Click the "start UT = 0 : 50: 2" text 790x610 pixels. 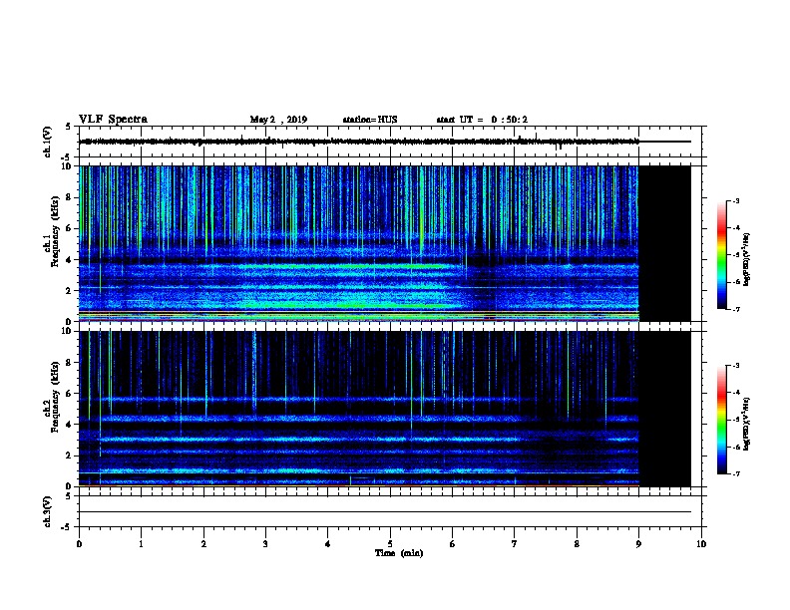[x=482, y=120]
